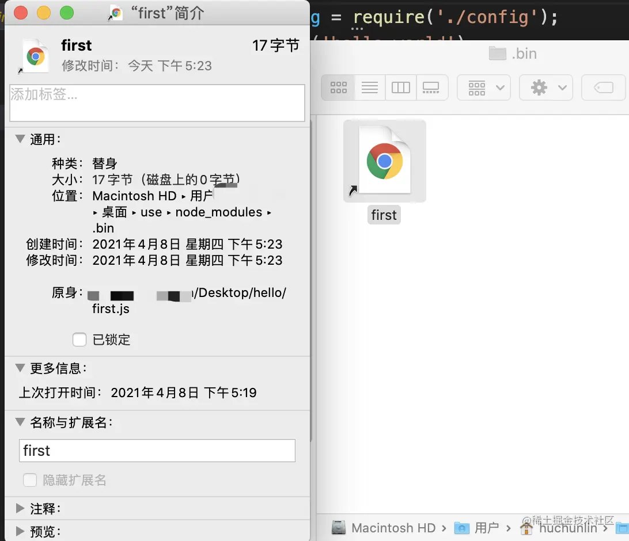Click the 添加标签 tags input field

click(157, 102)
